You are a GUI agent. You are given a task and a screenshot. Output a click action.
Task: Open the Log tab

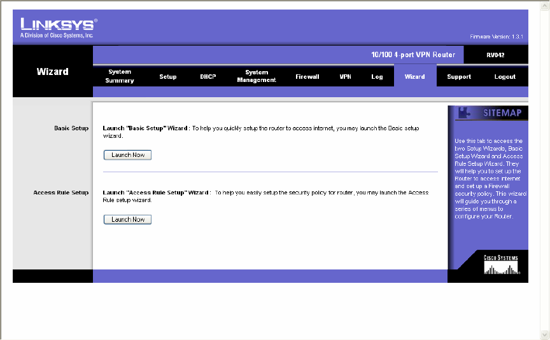(377, 77)
